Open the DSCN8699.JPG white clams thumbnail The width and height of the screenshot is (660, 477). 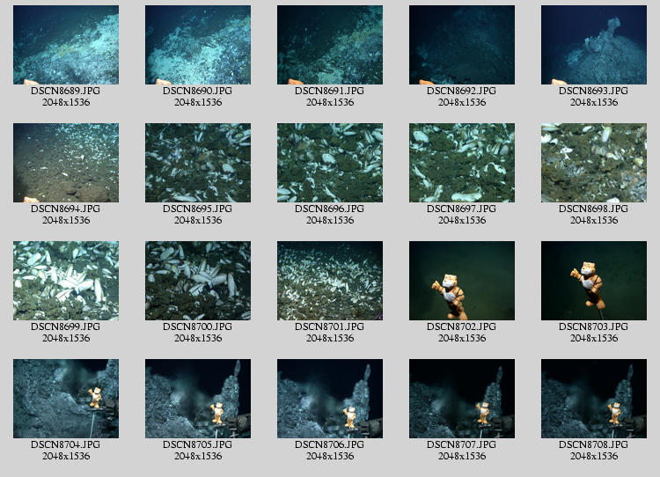[66, 281]
